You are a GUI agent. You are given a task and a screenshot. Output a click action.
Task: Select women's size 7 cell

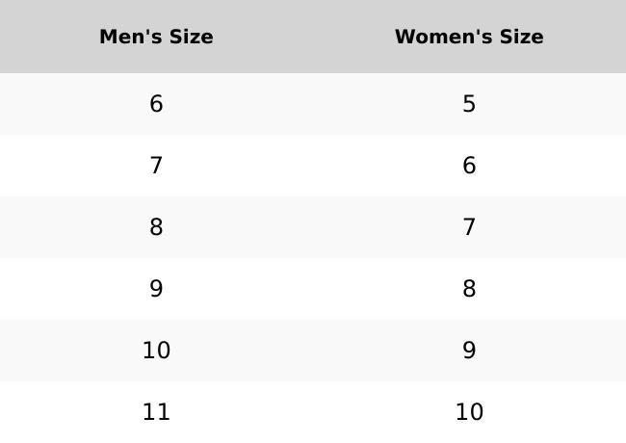pyautogui.click(x=469, y=227)
